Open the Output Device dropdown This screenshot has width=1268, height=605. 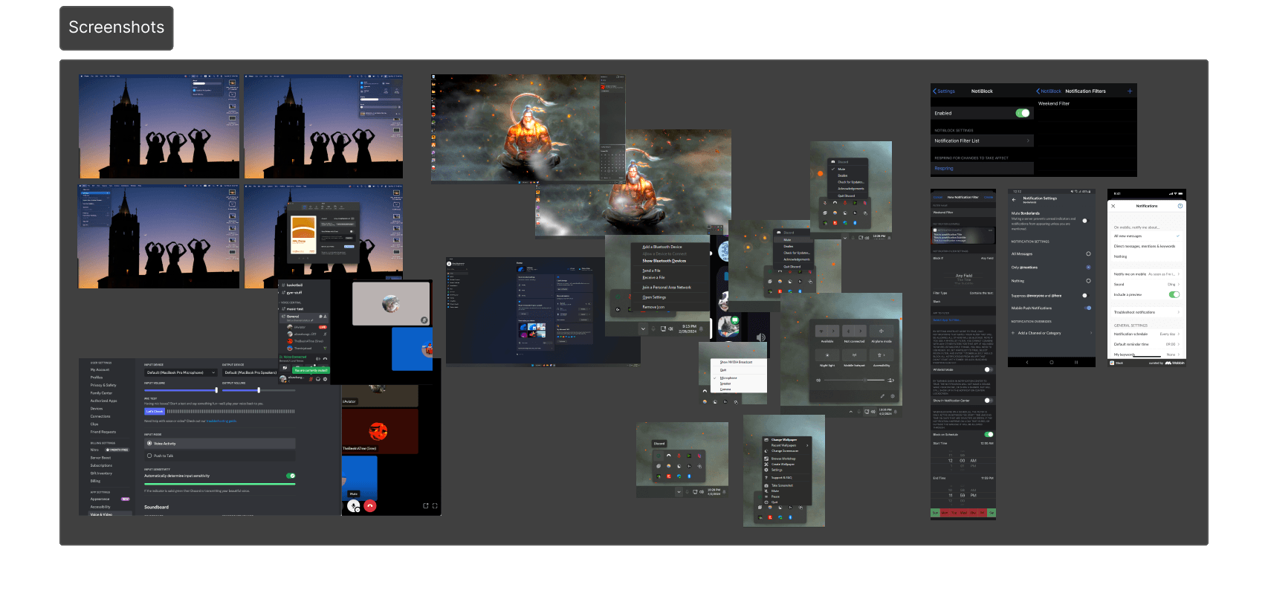250,372
